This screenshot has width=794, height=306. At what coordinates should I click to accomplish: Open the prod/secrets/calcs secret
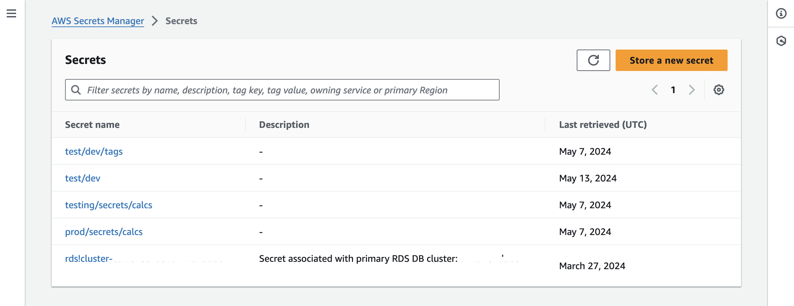(x=104, y=231)
